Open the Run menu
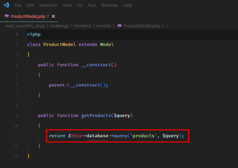238x168 pixels. click(92, 5)
